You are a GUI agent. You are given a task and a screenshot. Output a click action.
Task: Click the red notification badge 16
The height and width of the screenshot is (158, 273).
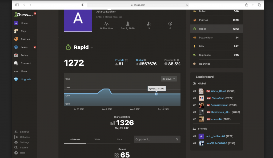(x=35, y=13)
